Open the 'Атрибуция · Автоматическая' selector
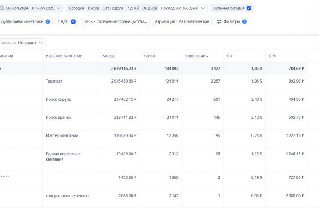 click(x=182, y=21)
